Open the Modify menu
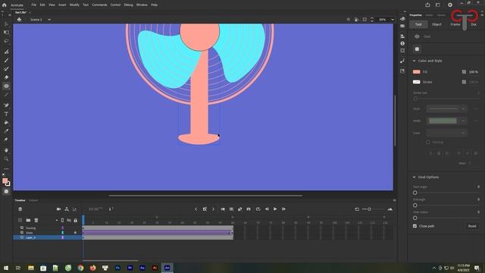The image size is (485, 273). [74, 5]
